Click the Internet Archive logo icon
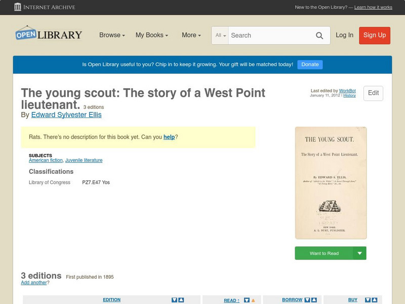This screenshot has width=405, height=304. [x=19, y=7]
